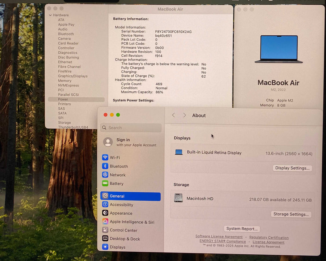
Task: Open Software License Agreement link
Action: pos(219,236)
